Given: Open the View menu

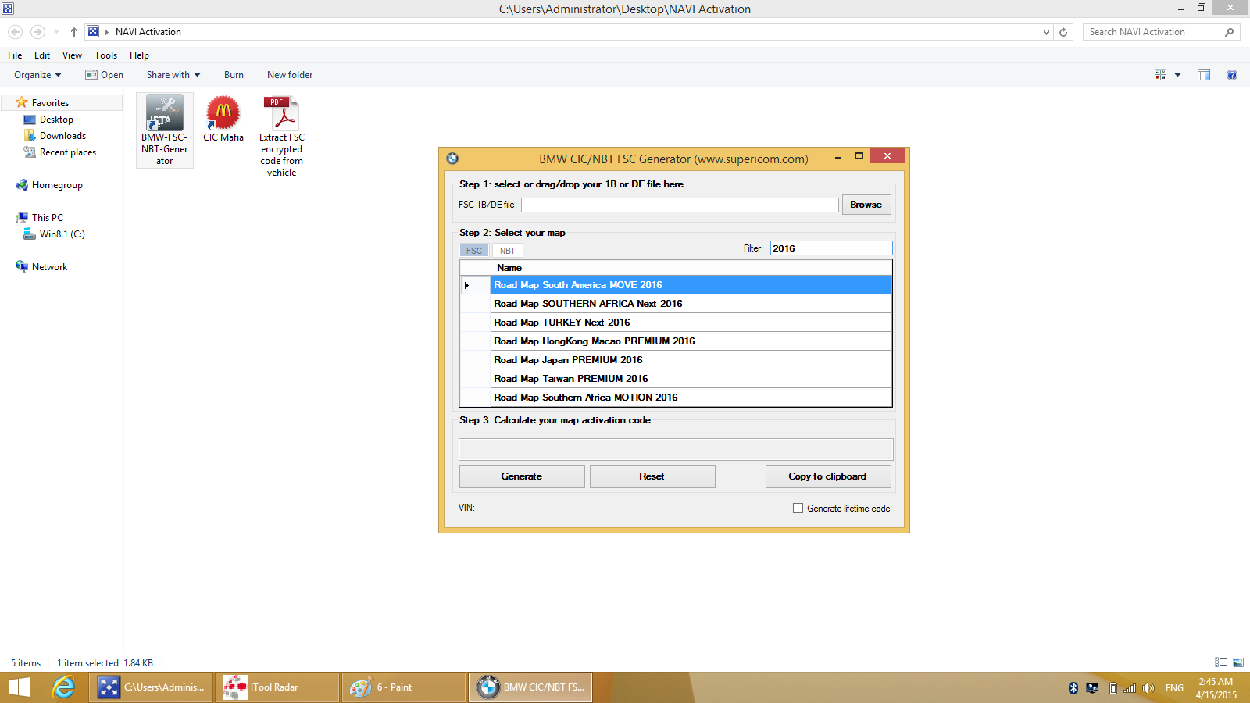Looking at the screenshot, I should (72, 55).
